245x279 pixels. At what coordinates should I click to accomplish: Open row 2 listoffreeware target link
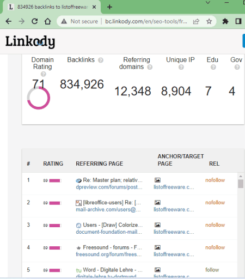pos(174,210)
